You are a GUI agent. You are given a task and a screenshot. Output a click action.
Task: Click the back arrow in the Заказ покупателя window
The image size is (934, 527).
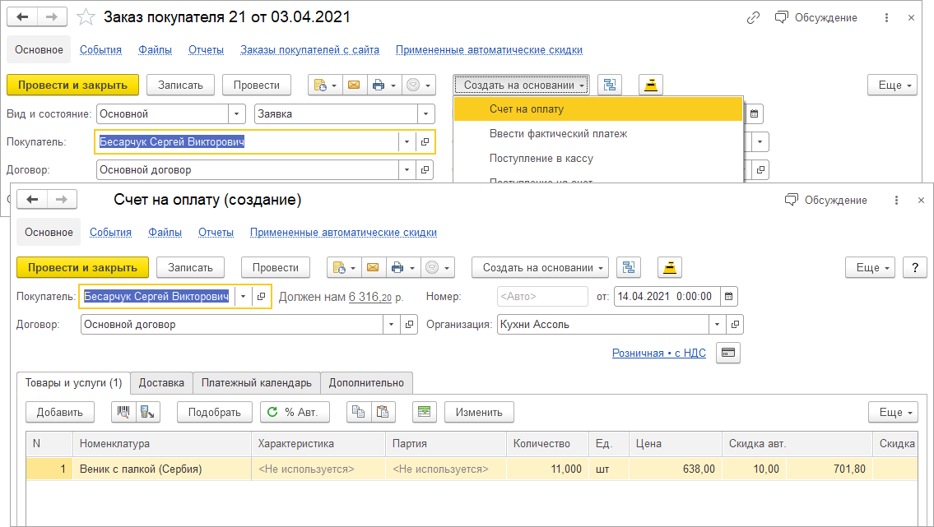tap(23, 17)
